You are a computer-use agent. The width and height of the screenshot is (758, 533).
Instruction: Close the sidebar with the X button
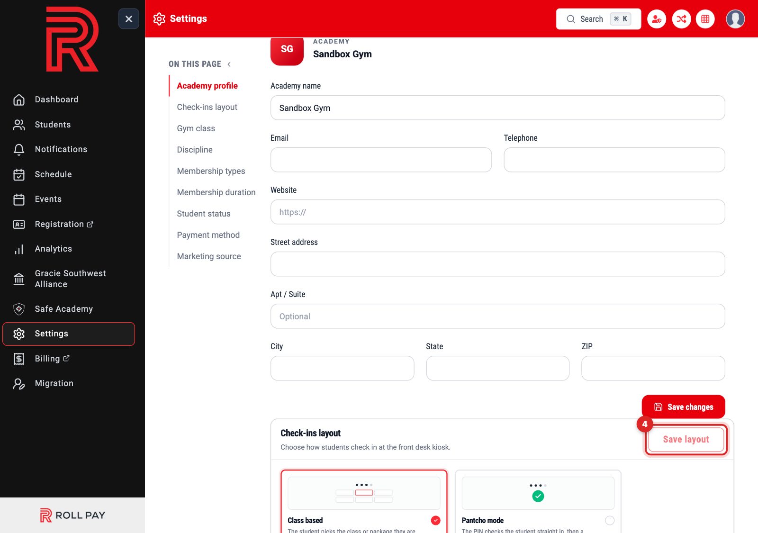pos(129,19)
